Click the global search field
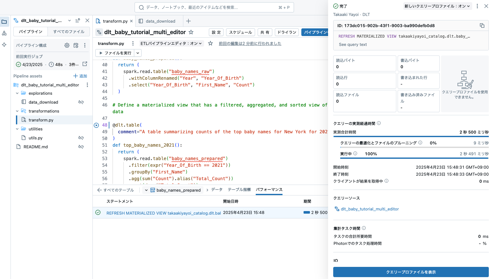This screenshot has width=492, height=279. click(214, 7)
